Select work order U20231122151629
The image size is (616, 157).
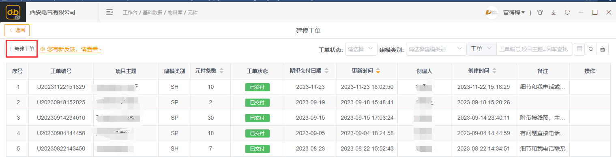61,87
